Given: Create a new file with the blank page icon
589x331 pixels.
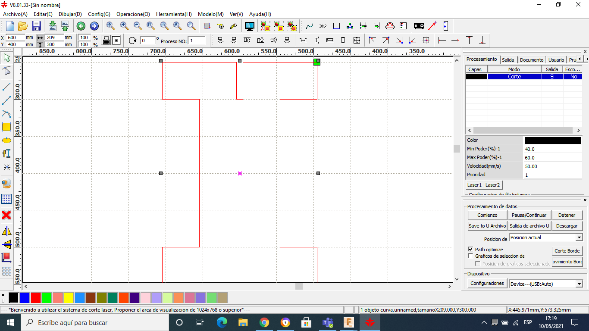Looking at the screenshot, I should (10, 26).
